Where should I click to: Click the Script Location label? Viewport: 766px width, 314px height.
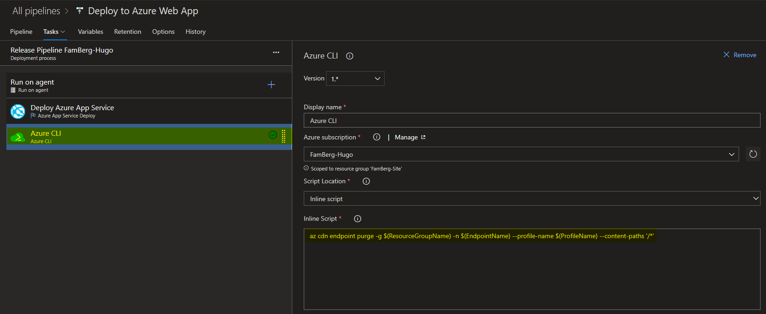point(325,181)
